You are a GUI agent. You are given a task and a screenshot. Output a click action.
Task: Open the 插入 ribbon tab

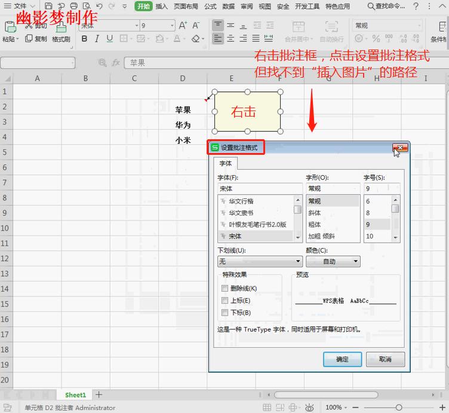click(161, 6)
